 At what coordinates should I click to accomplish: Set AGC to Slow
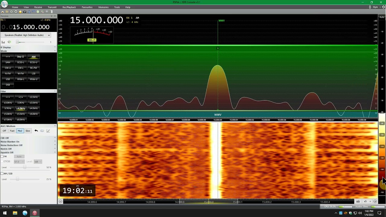point(28,131)
